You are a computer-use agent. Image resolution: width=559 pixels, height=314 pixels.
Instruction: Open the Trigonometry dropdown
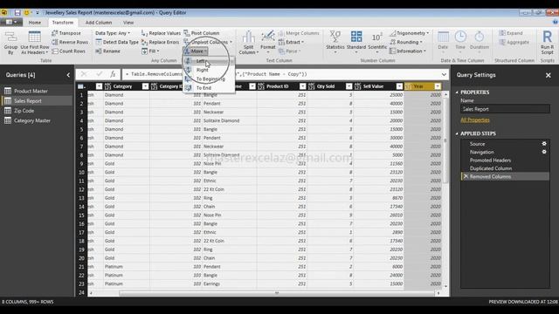[x=410, y=33]
